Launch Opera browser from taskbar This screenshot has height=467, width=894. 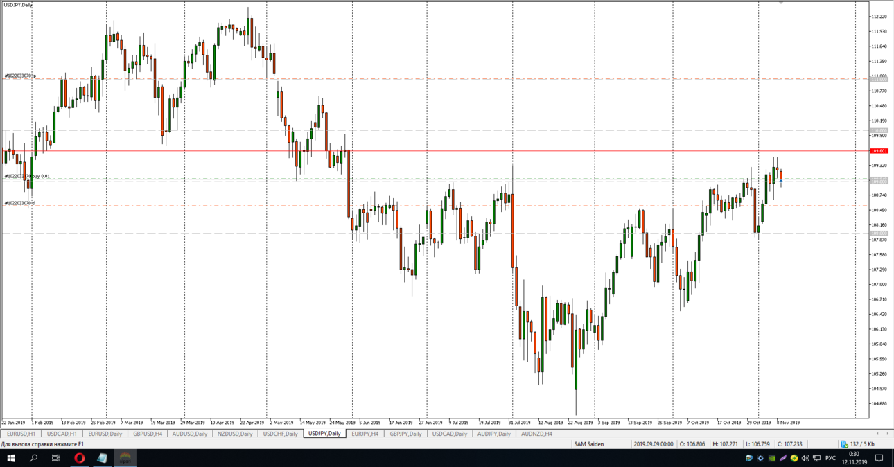(x=80, y=458)
